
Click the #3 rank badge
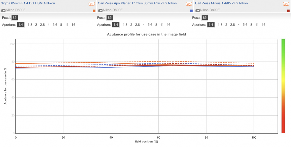coord(286,4)
